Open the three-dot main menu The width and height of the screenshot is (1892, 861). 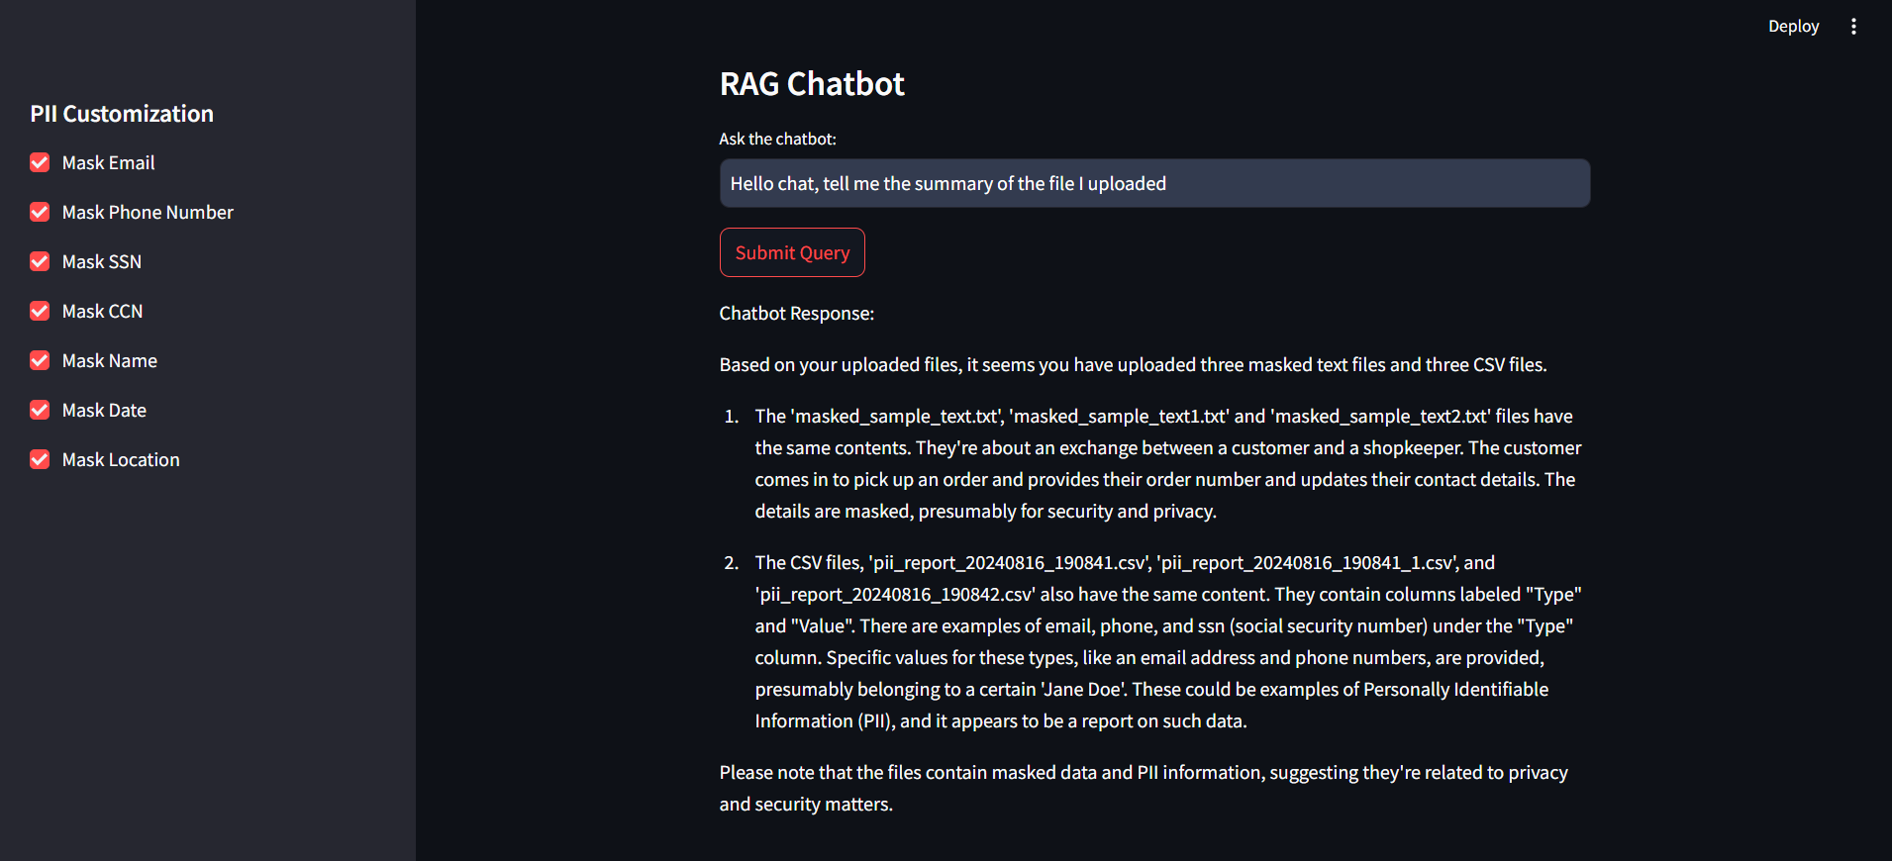(1853, 27)
